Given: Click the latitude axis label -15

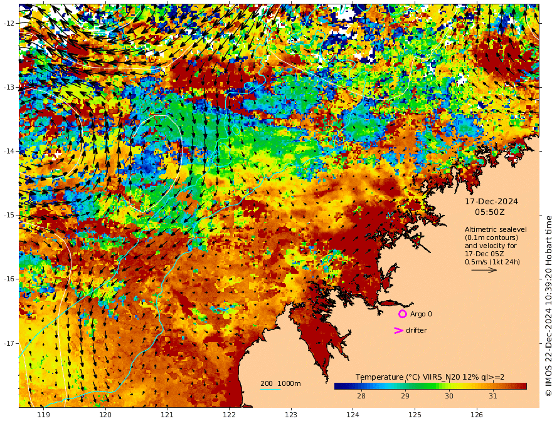Looking at the screenshot, I should coord(9,215).
